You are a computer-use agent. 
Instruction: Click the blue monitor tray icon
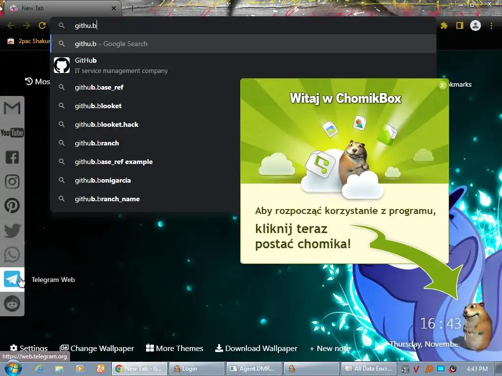[x=441, y=369]
